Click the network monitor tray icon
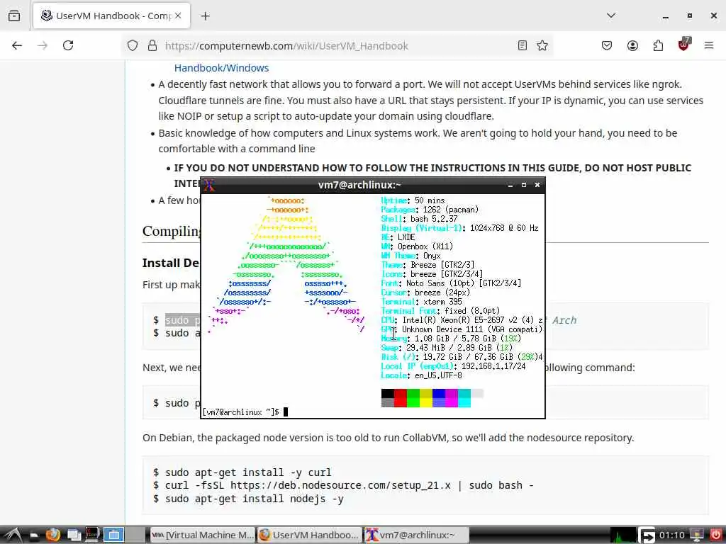This screenshot has height=544, width=726. [x=696, y=535]
